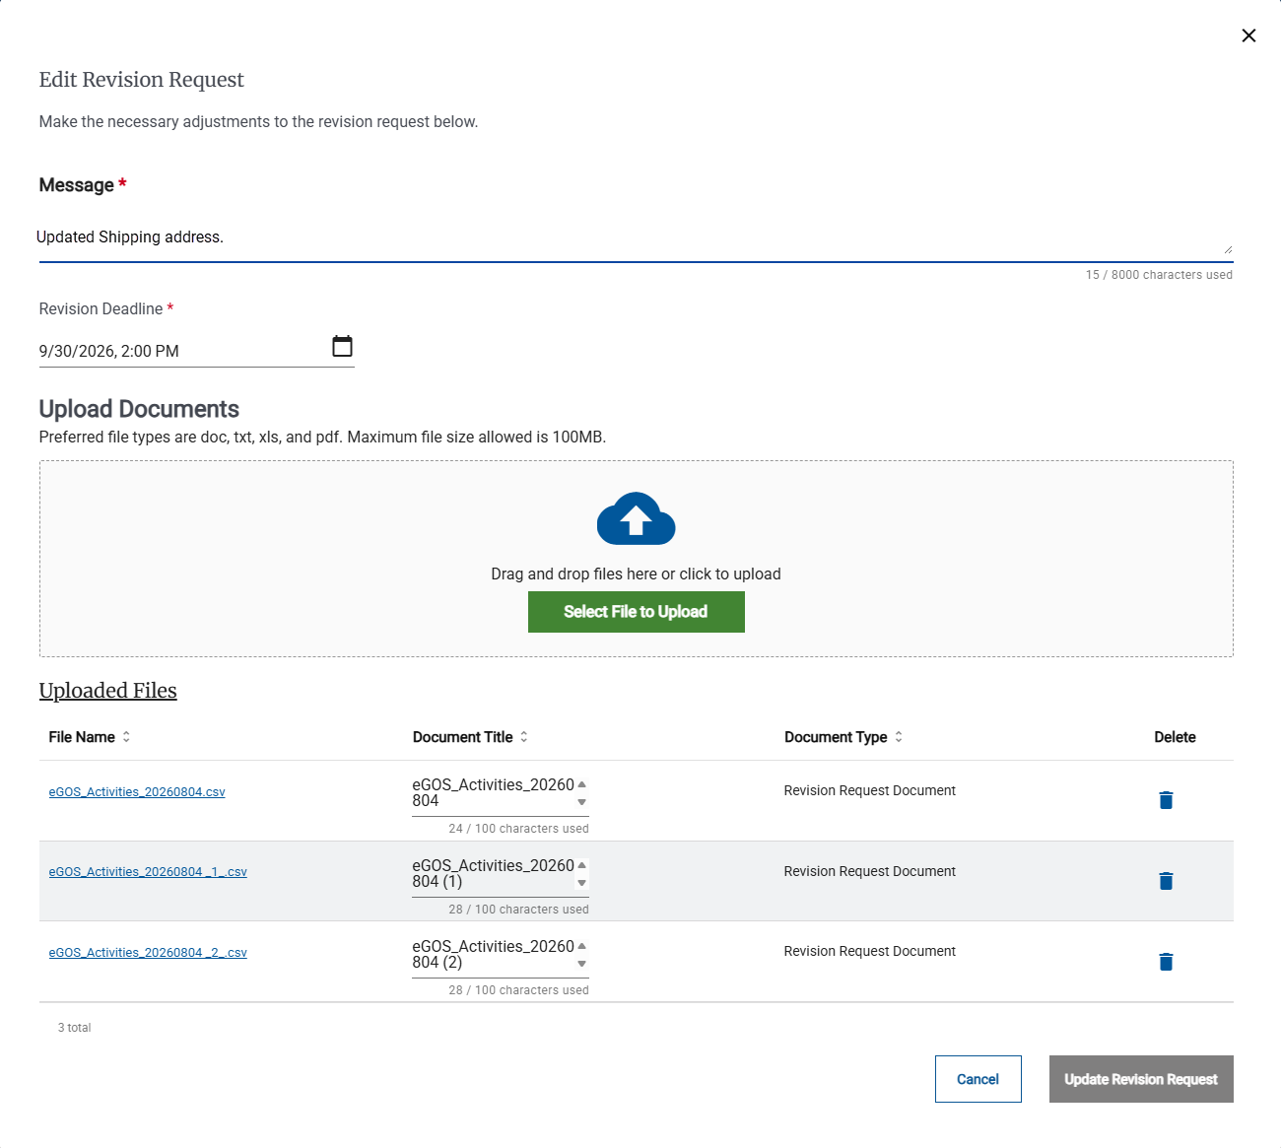Select the first row's Revision Request Document type
Viewport: 1281px width, 1148px height.
(870, 790)
